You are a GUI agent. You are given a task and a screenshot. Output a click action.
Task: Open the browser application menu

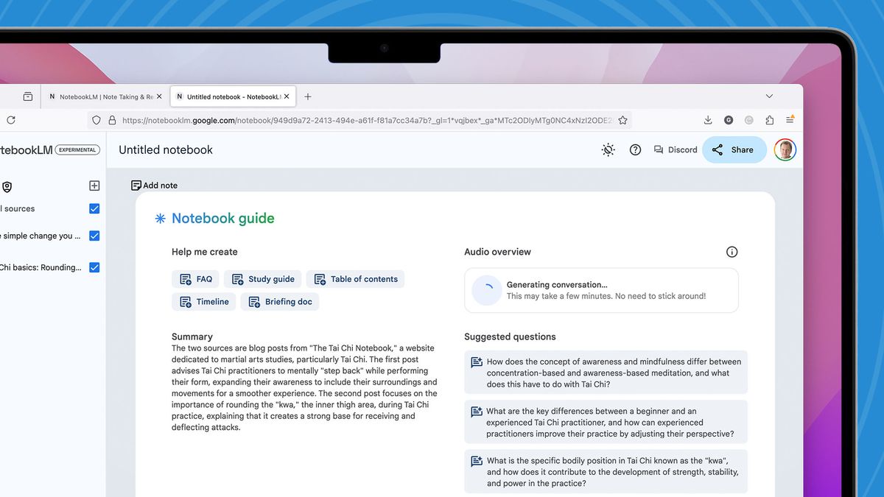[x=790, y=120]
